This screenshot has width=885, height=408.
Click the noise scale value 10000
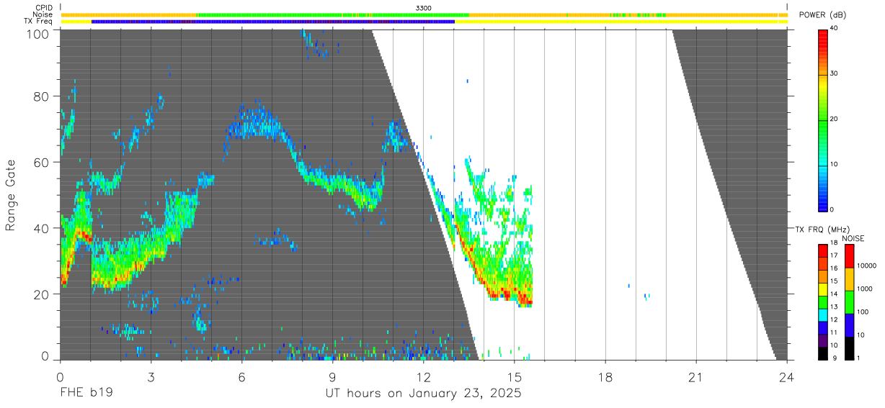tap(866, 266)
